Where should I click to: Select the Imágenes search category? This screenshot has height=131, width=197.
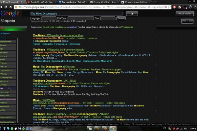(x=5, y=33)
